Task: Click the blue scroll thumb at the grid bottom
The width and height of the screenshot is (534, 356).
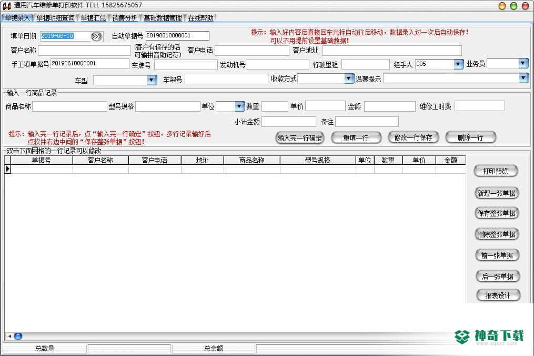Action: pos(18,336)
